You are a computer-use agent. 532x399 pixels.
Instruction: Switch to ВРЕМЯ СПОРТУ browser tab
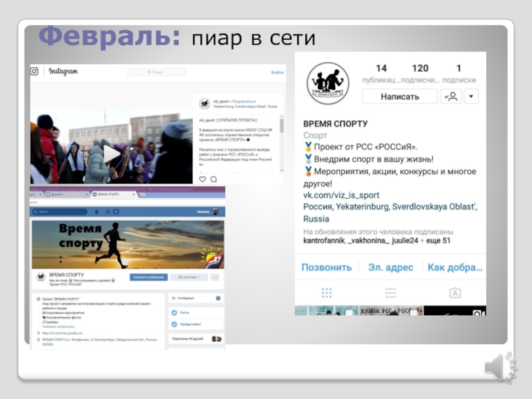tap(112, 194)
